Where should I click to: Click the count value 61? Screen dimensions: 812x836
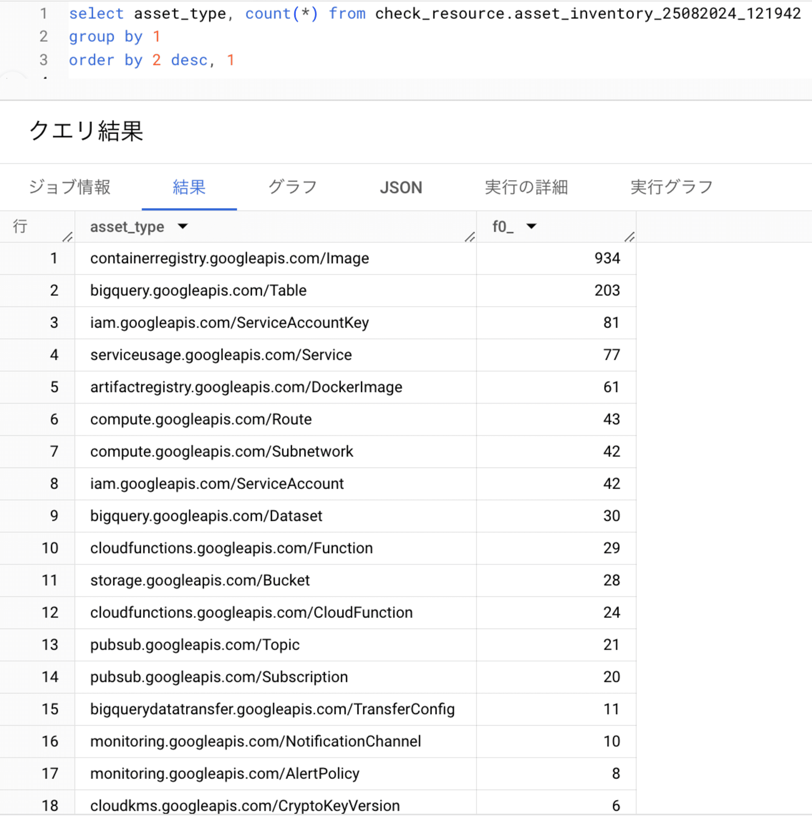tap(611, 387)
